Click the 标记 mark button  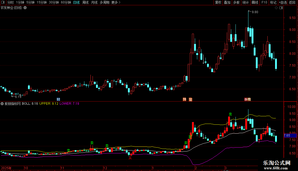coord(273,2)
